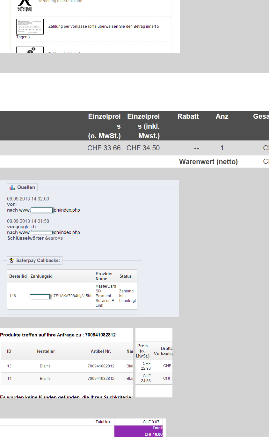Click the Blair's manufacturer in row 13
Viewport: 269px width, 437px height.
click(x=45, y=366)
